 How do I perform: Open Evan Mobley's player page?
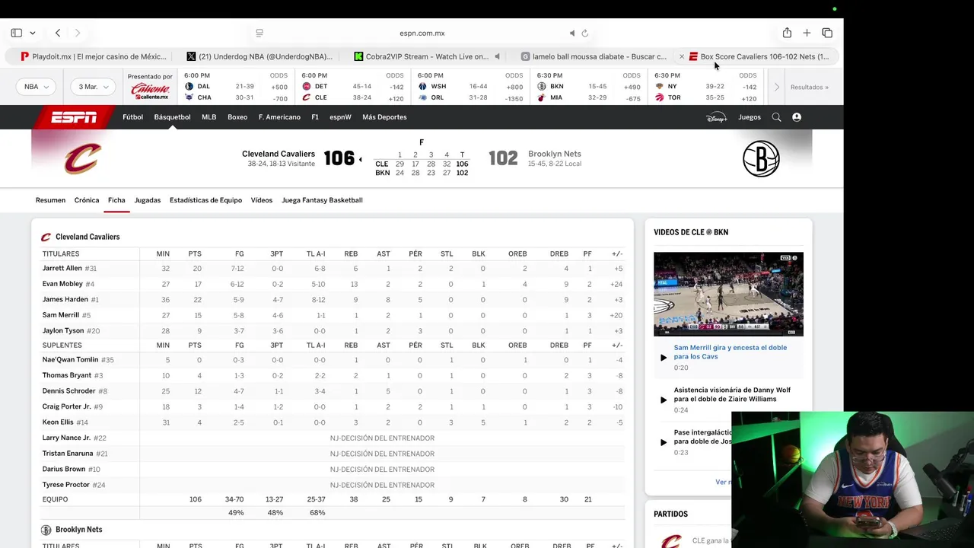point(62,284)
